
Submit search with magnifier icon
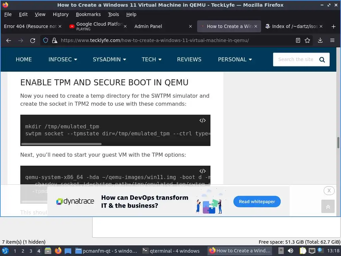click(322, 60)
